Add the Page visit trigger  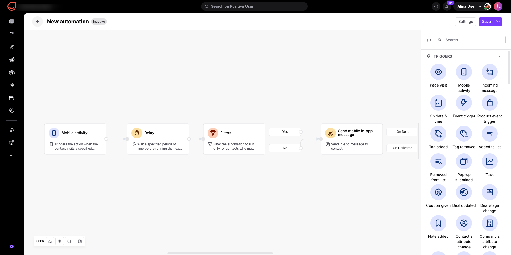438,72
